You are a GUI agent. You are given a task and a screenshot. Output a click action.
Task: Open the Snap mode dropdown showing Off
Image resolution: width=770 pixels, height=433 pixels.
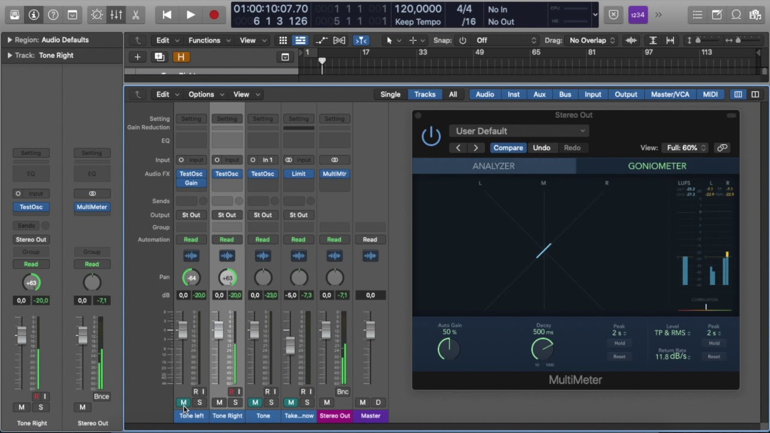pyautogui.click(x=505, y=40)
